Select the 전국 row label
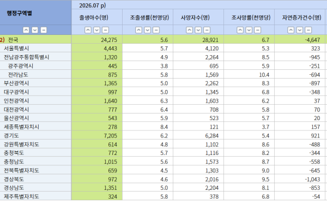This screenshot has width=327, height=203. click(x=13, y=40)
